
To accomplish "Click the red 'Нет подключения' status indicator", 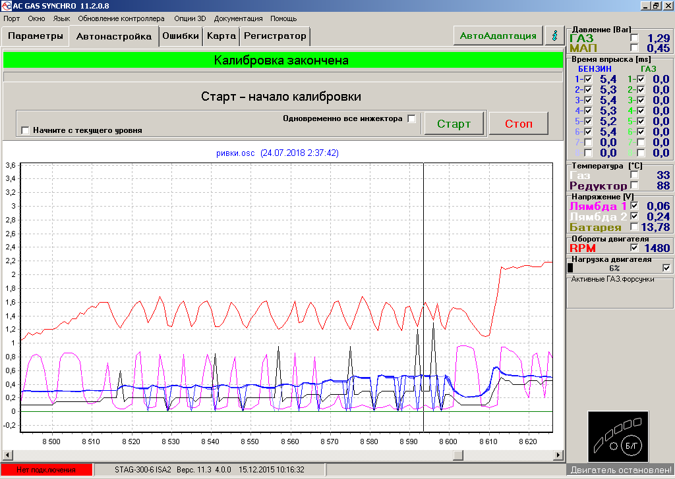I will (x=45, y=470).
